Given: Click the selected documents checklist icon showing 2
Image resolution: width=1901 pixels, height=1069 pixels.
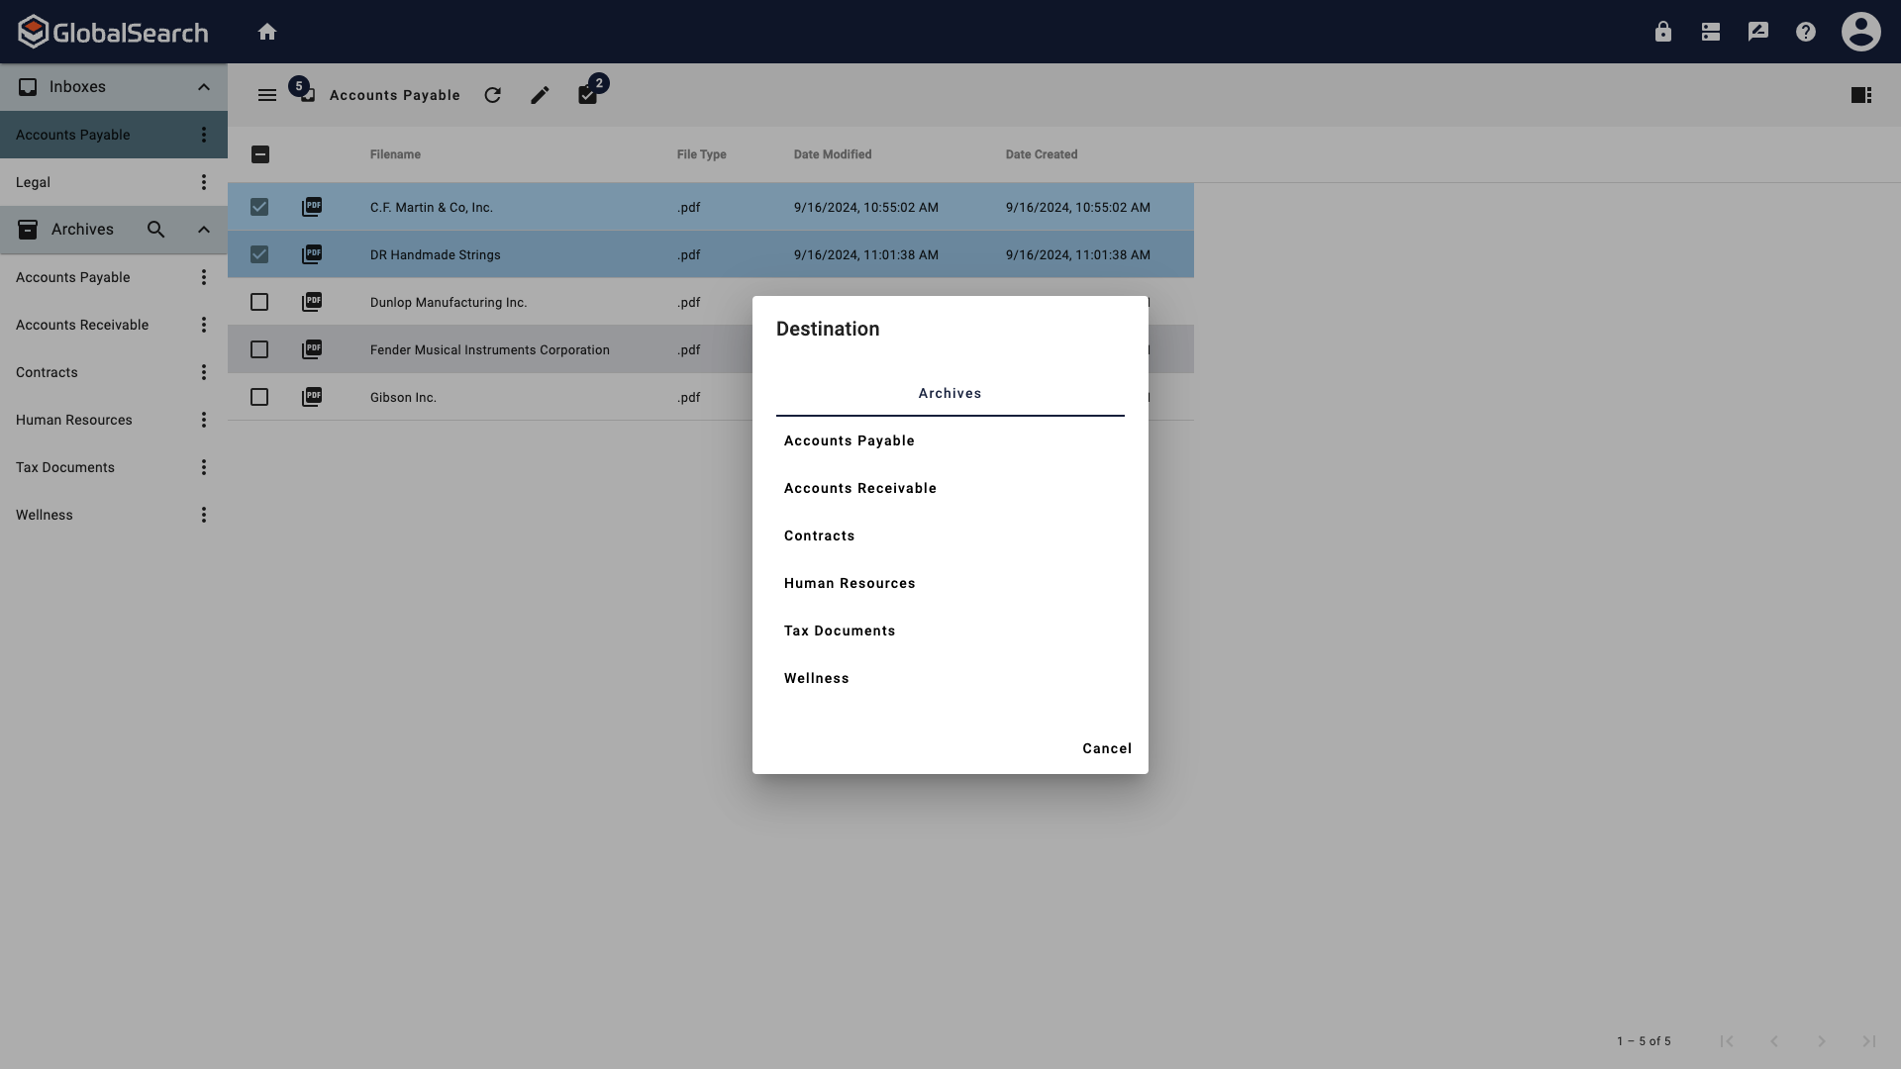Looking at the screenshot, I should tap(588, 97).
